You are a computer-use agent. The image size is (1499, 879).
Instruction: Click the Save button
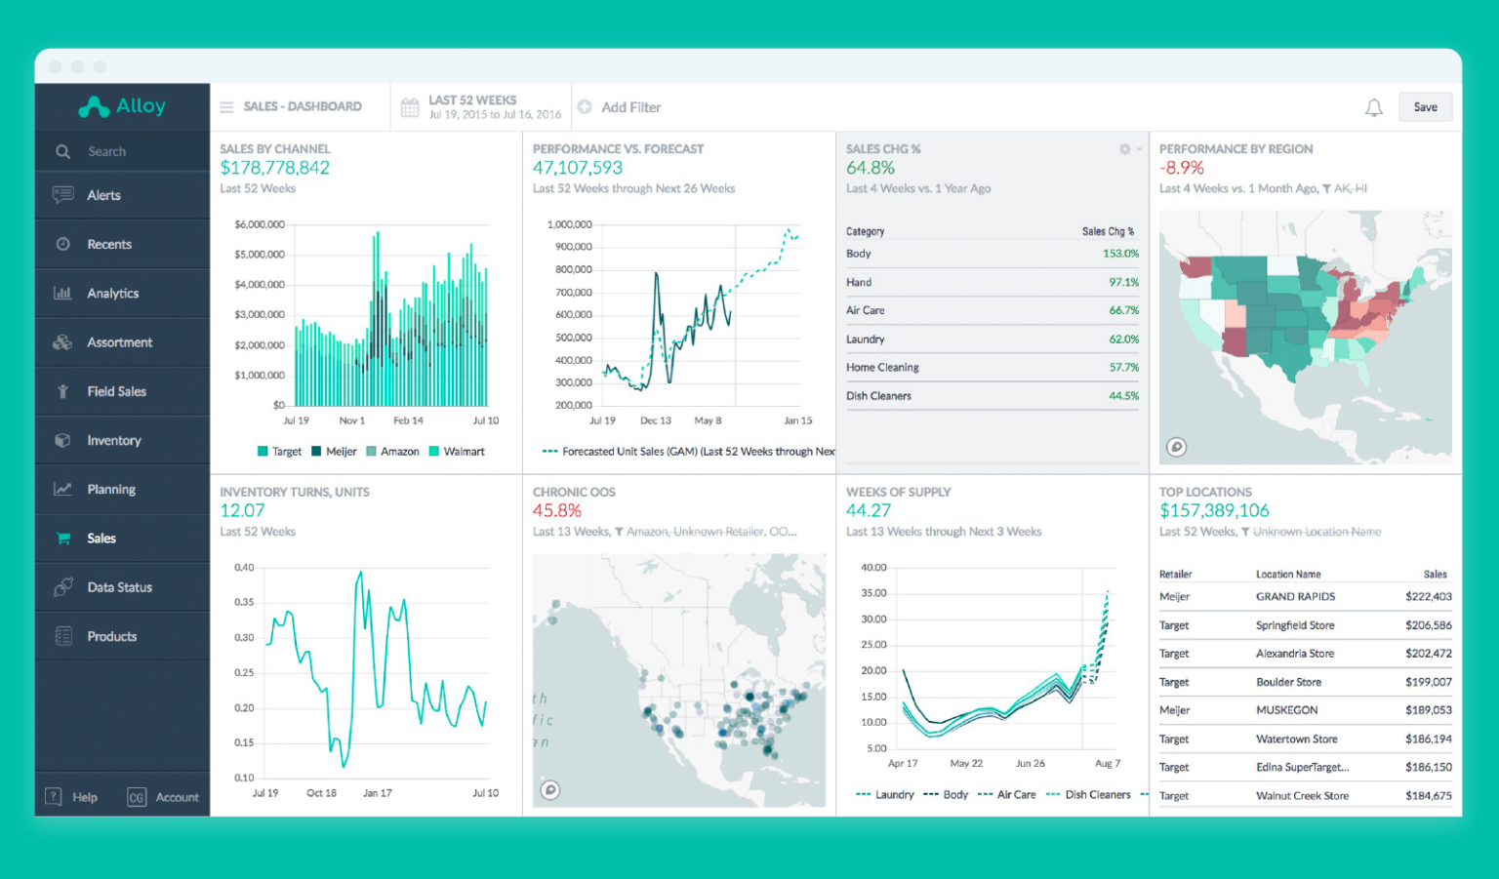pos(1425,106)
